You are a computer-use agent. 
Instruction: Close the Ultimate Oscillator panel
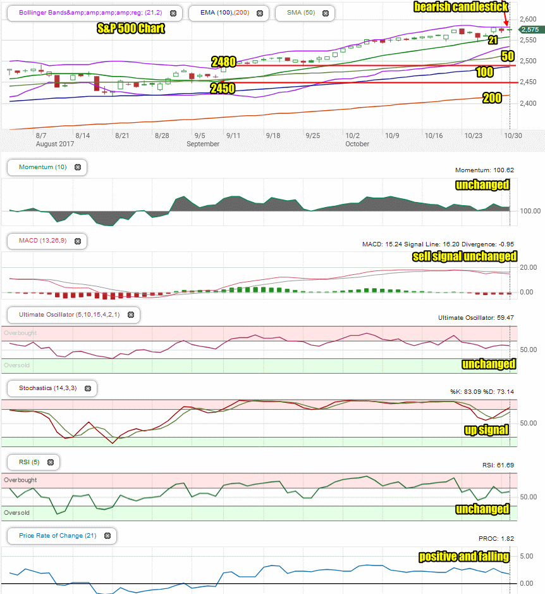pyautogui.click(x=131, y=315)
